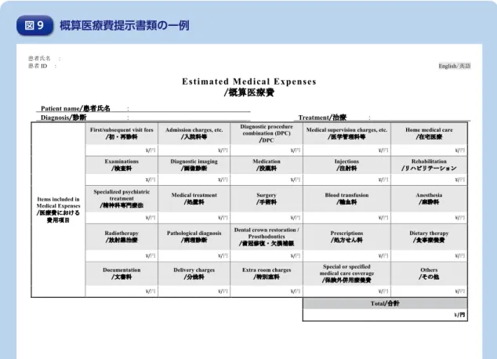Click the 'Anesthesia' cell
497x359 pixels.
[x=429, y=198]
